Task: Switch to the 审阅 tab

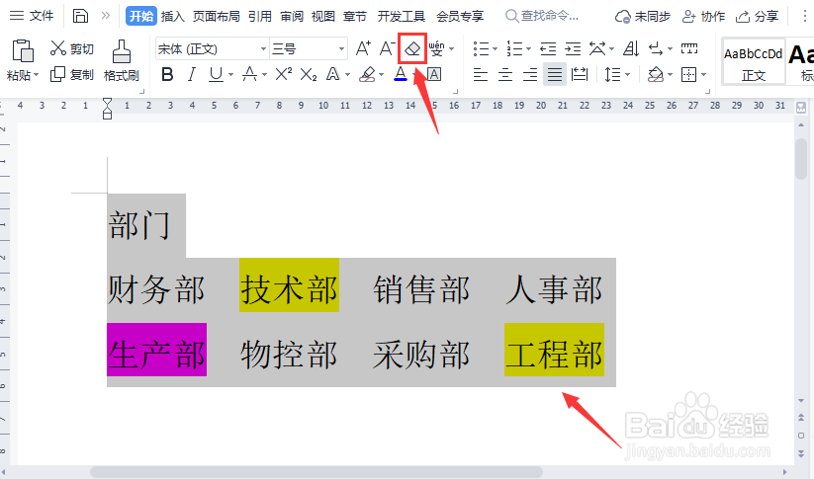Action: (292, 16)
